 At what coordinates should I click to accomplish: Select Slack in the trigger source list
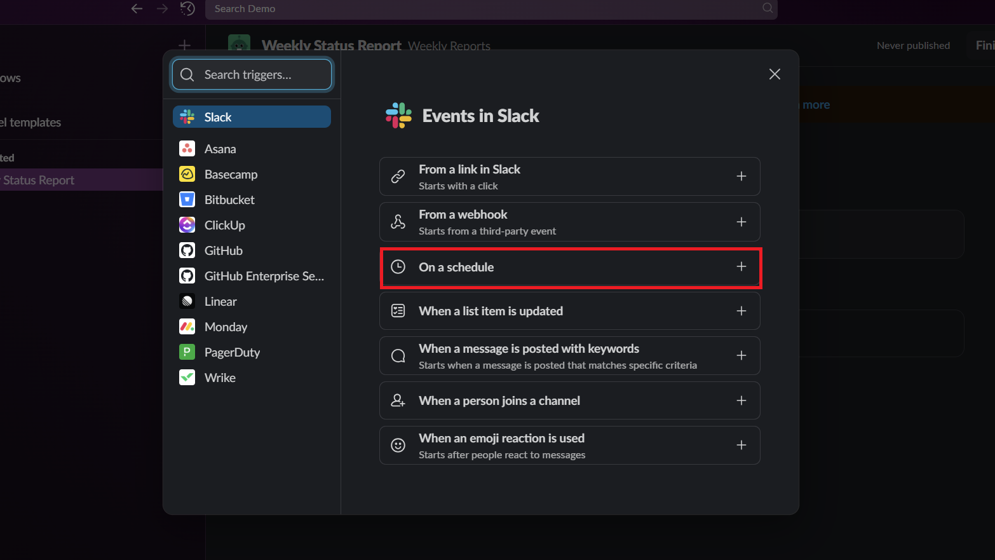[252, 117]
